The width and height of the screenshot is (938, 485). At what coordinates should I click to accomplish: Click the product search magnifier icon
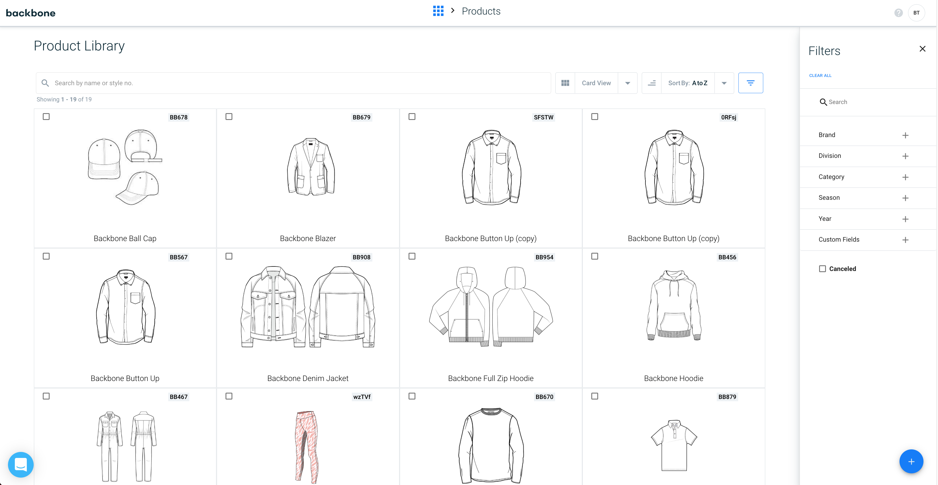[x=45, y=83]
